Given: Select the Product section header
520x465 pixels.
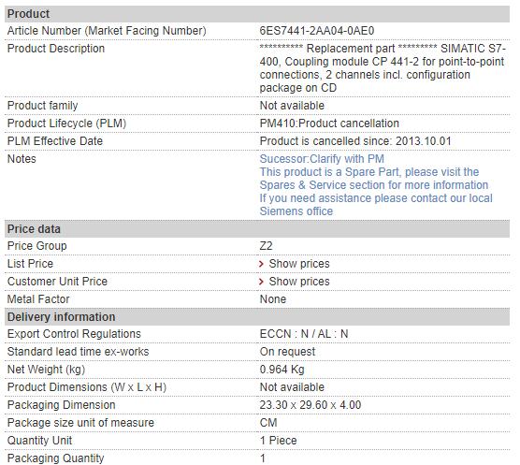Looking at the screenshot, I should (x=257, y=14).
